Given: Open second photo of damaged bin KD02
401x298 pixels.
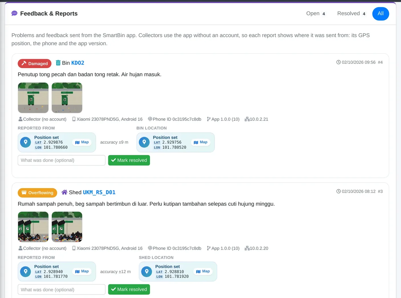Looking at the screenshot, I should click(x=67, y=98).
